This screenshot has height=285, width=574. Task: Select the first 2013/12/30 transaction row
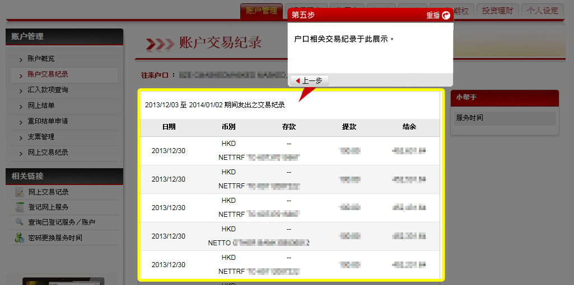[169, 151]
